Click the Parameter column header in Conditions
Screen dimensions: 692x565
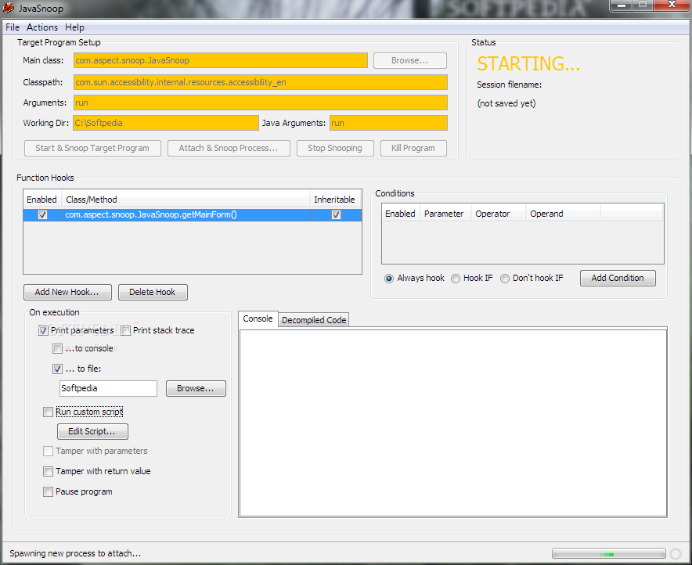(445, 214)
